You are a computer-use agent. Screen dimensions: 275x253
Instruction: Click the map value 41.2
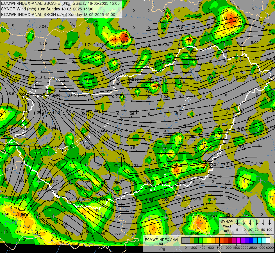pyautogui.click(x=56, y=112)
